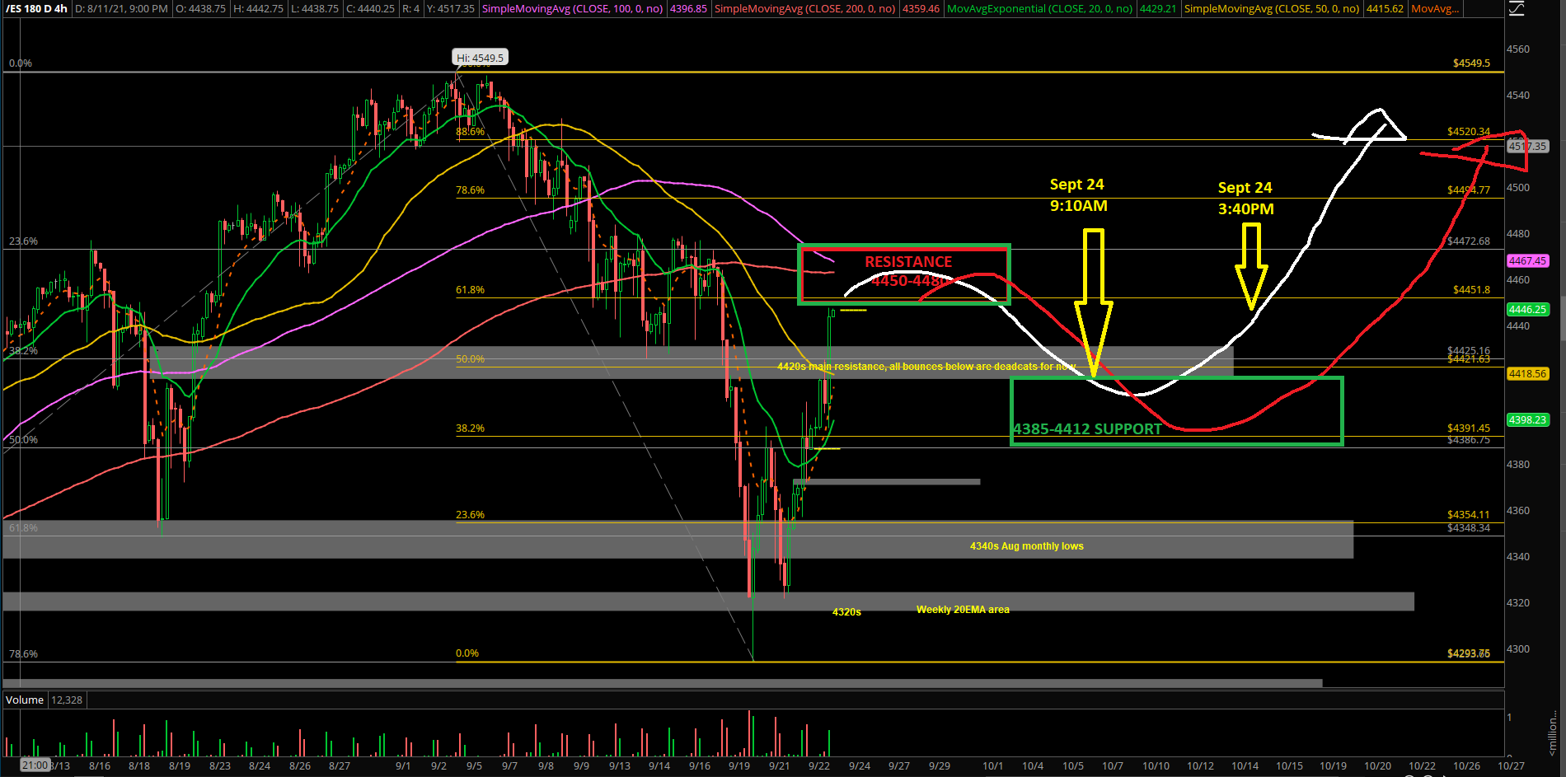Click the D: 8/11/21, 9:00 PM date readout
The height and width of the screenshot is (777, 1566).
coord(121,9)
